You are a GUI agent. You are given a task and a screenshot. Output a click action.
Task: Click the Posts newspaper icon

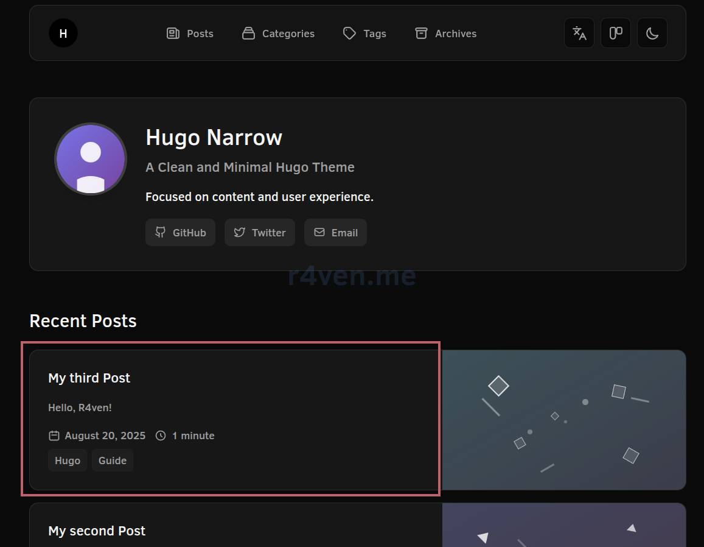tap(173, 34)
